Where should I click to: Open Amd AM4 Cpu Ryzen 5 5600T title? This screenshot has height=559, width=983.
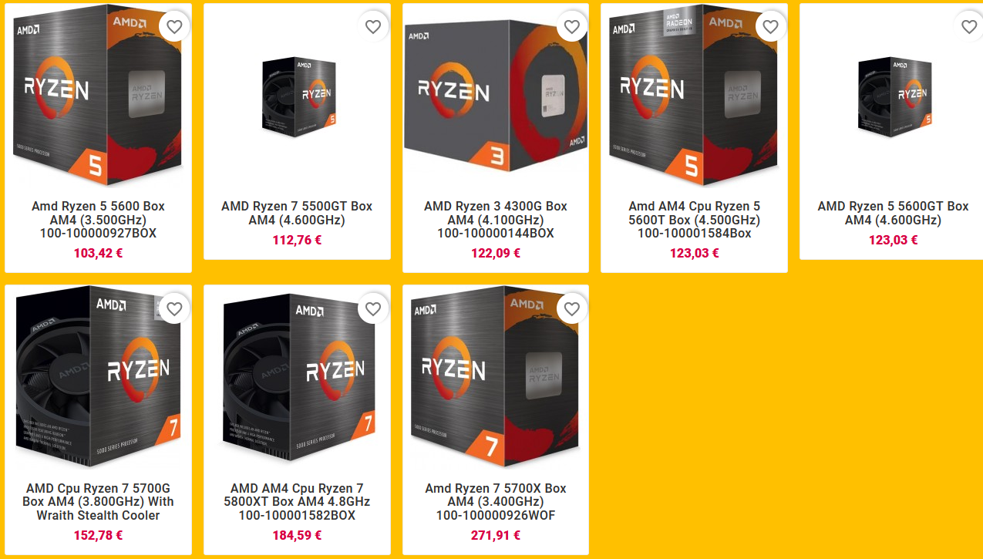coord(695,220)
